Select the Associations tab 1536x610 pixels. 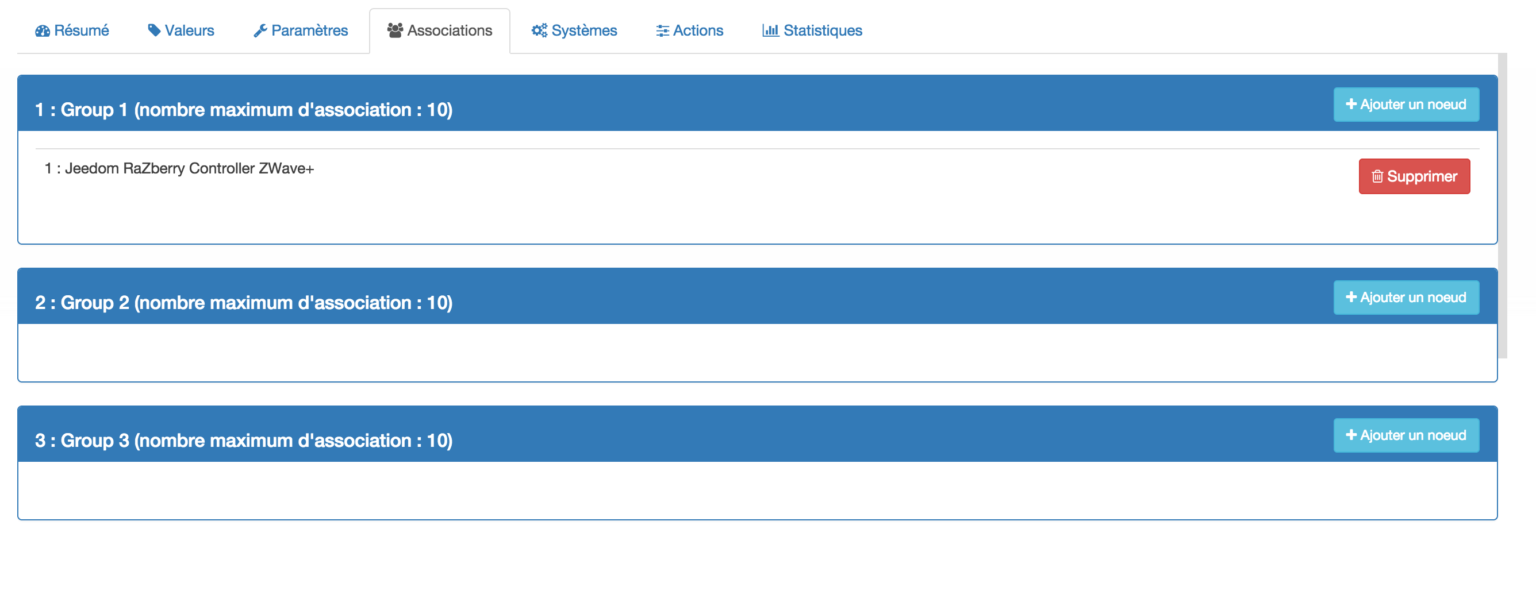click(440, 30)
